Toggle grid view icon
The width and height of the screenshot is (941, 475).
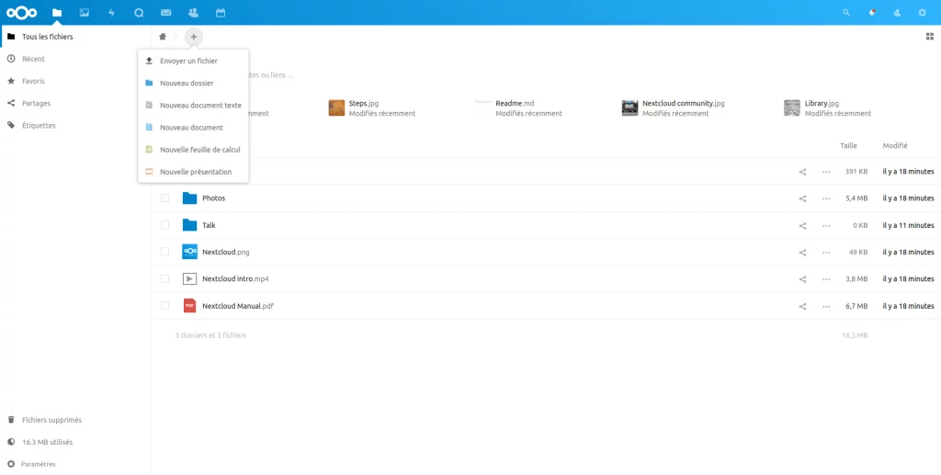point(930,37)
